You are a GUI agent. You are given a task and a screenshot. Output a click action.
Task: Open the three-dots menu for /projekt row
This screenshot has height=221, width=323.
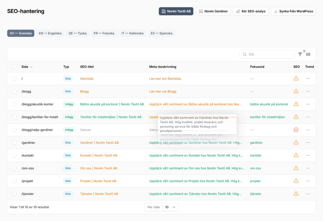coord(308,181)
